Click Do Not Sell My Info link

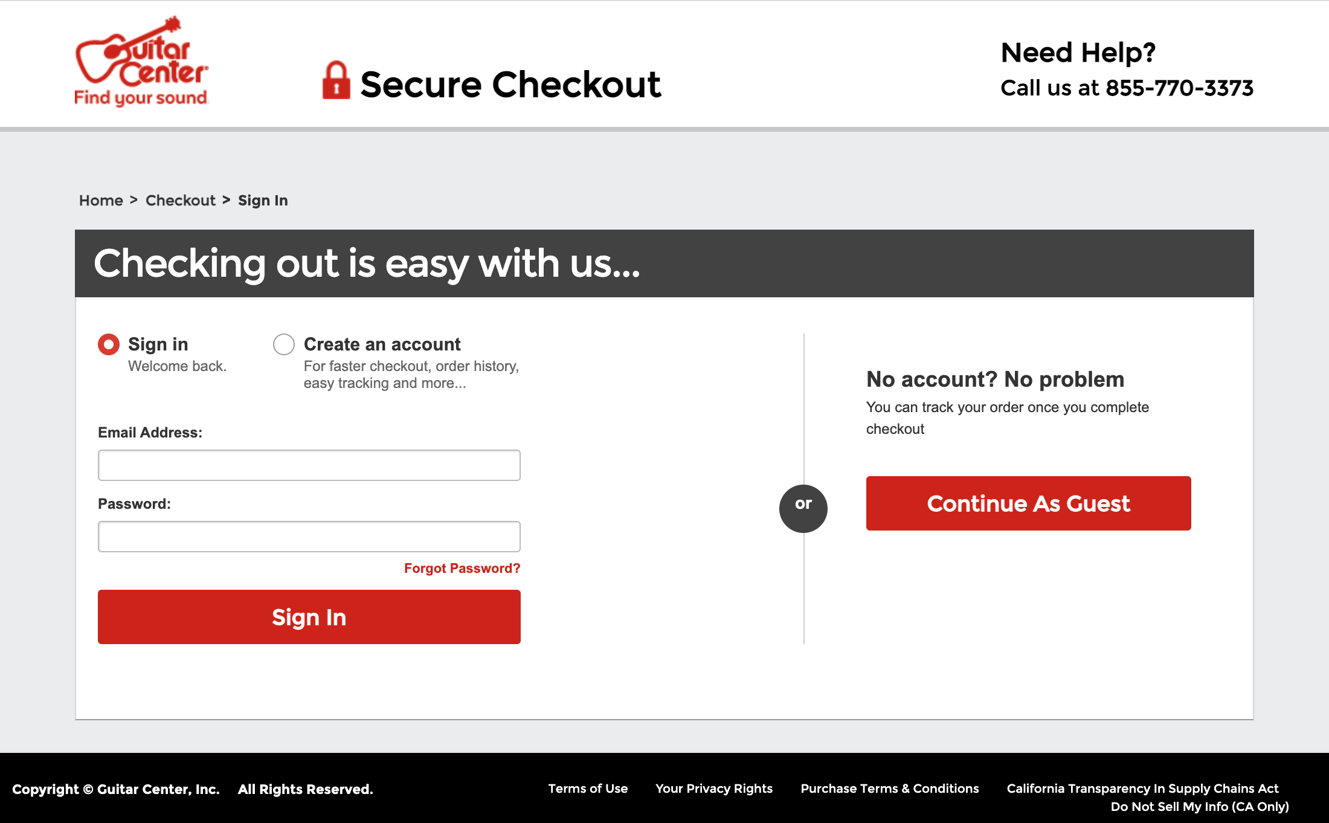pos(1200,807)
